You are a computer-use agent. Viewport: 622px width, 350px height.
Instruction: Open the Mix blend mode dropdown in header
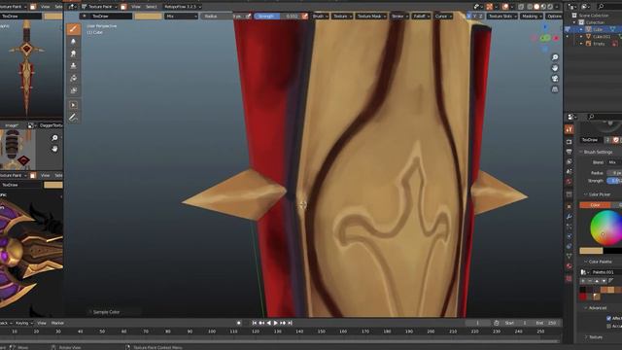[182, 17]
